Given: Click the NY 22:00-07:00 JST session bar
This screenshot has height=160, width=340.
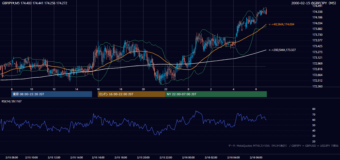Looking at the screenshot, I should coord(216,94).
